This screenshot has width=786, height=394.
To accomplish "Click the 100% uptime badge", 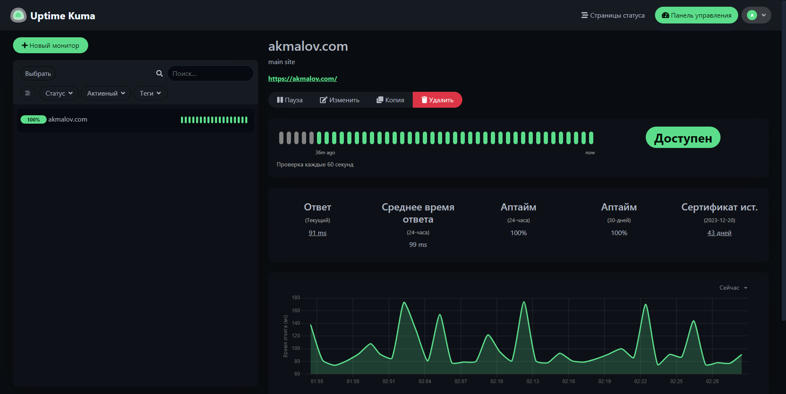I will click(34, 120).
